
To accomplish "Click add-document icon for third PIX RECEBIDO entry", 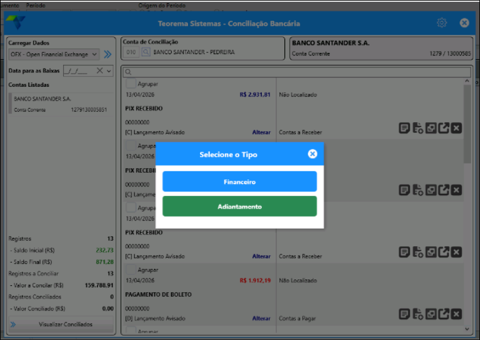I will 418,252.
